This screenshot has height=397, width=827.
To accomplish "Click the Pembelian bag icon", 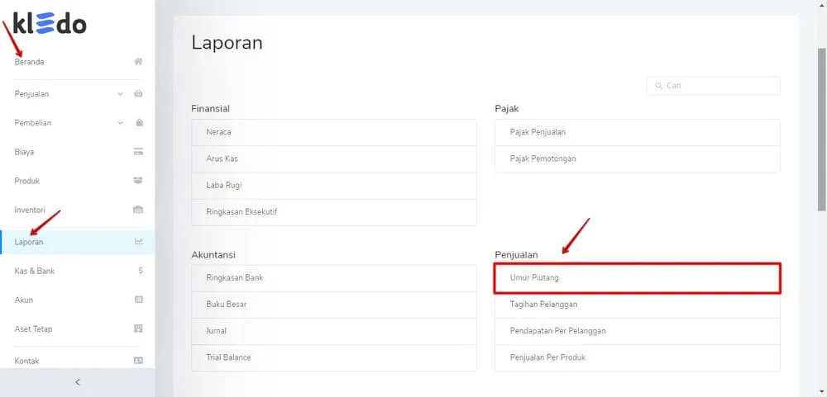I will point(139,123).
